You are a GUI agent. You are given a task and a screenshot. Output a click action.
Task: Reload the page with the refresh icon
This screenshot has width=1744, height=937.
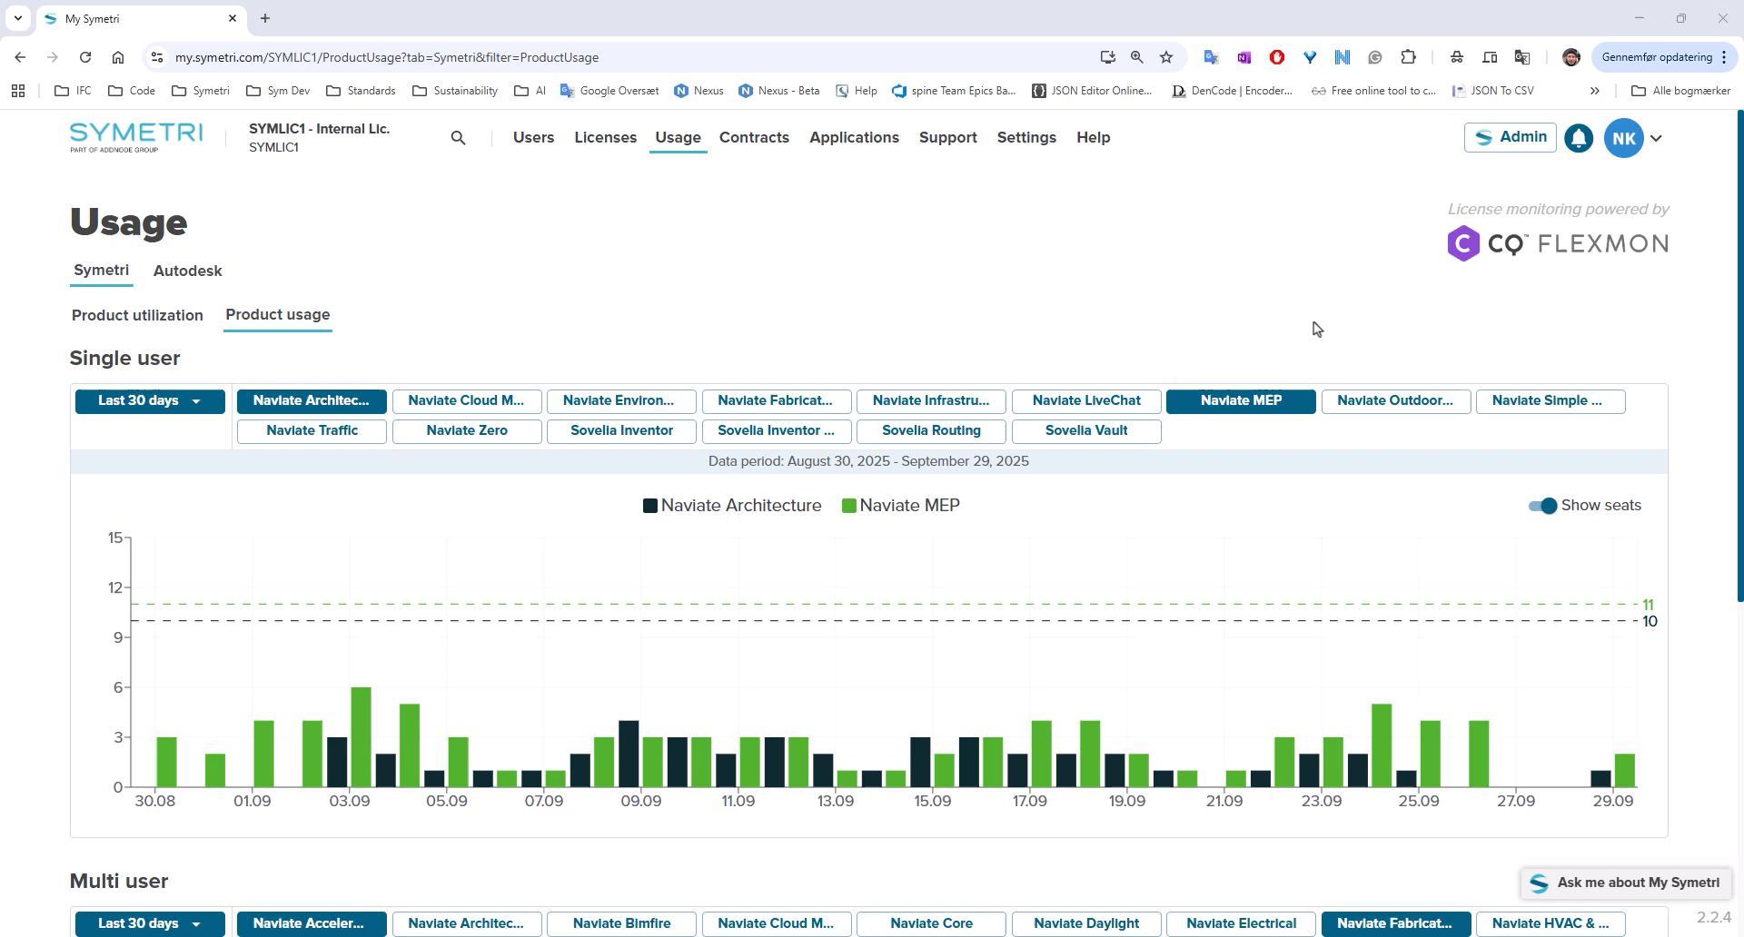pos(85,57)
